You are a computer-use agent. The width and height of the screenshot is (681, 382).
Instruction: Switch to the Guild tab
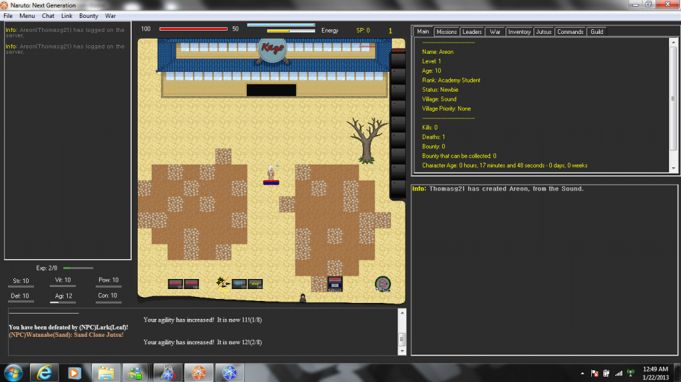click(x=597, y=32)
